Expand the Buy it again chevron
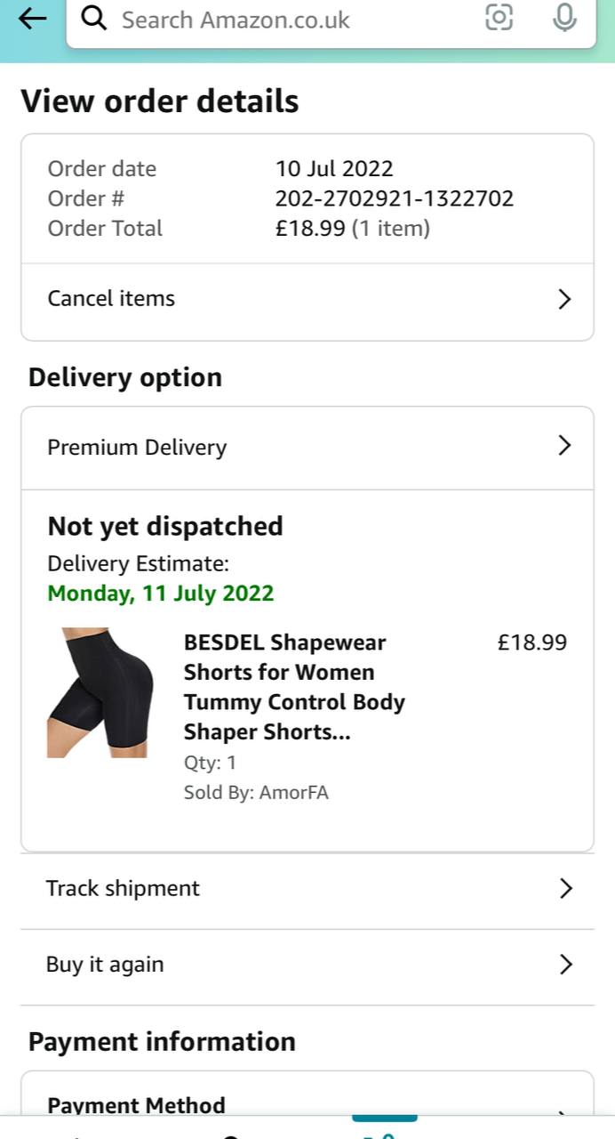The height and width of the screenshot is (1139, 615). click(x=565, y=965)
